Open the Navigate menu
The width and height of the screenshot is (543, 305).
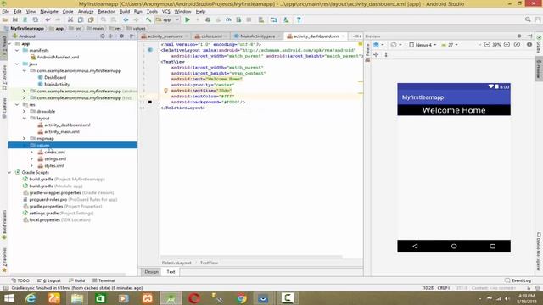[49, 11]
